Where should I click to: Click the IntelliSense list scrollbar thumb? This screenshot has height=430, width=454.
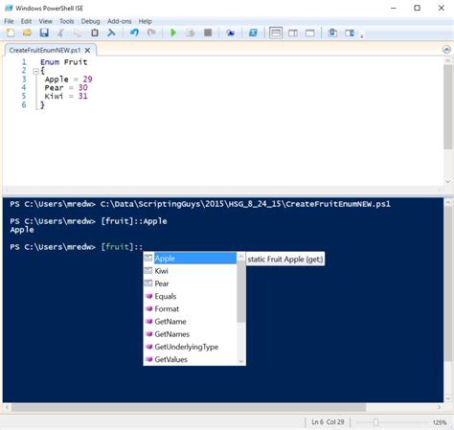point(241,292)
